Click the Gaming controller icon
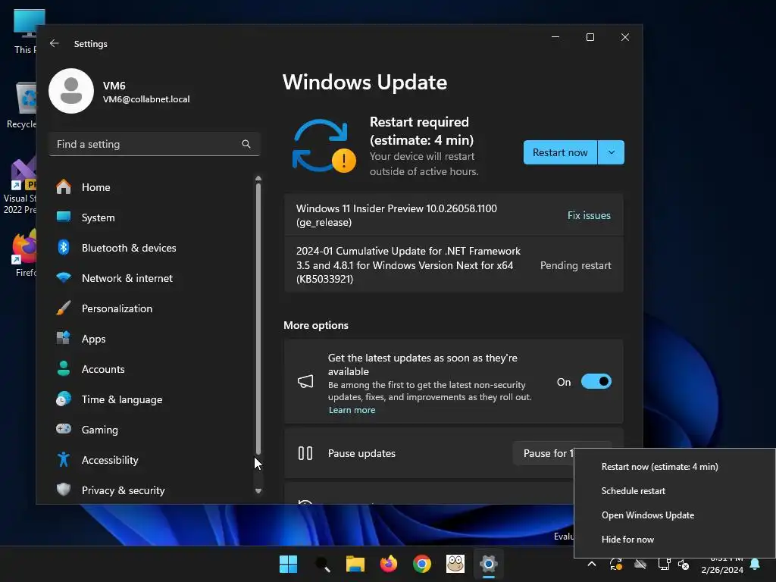Screen dimensions: 776x582 coord(64,429)
